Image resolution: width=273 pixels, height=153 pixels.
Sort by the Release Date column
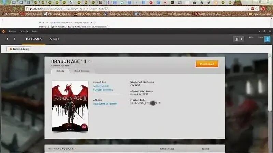pyautogui.click(x=167, y=149)
